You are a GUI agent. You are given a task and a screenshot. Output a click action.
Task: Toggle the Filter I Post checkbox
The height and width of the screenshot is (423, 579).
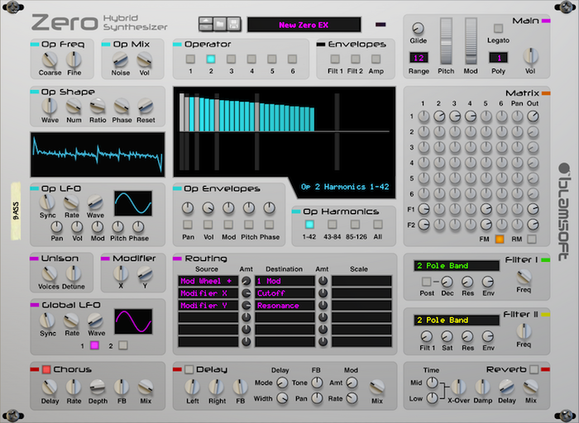(x=427, y=282)
